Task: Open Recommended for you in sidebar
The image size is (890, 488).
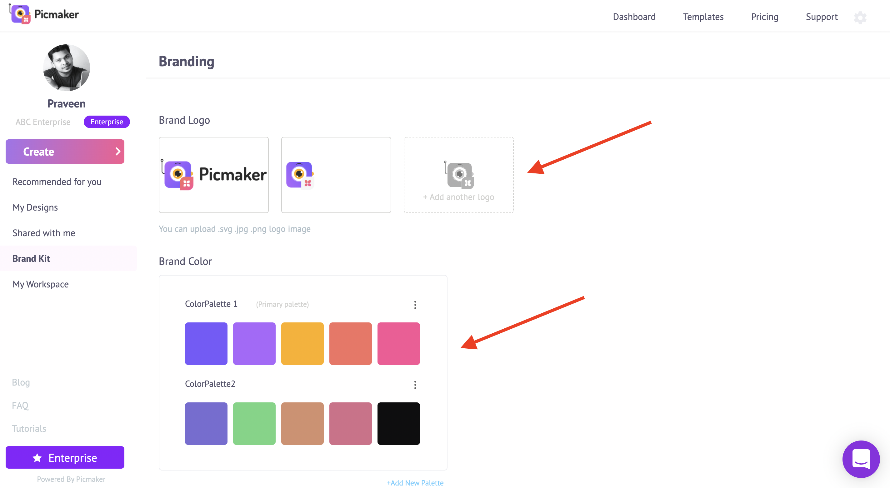Action: [x=57, y=182]
